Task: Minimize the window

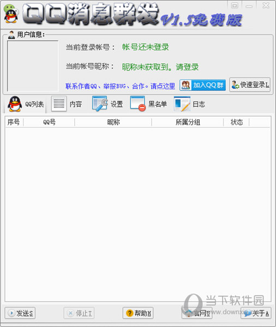Action: (249, 5)
